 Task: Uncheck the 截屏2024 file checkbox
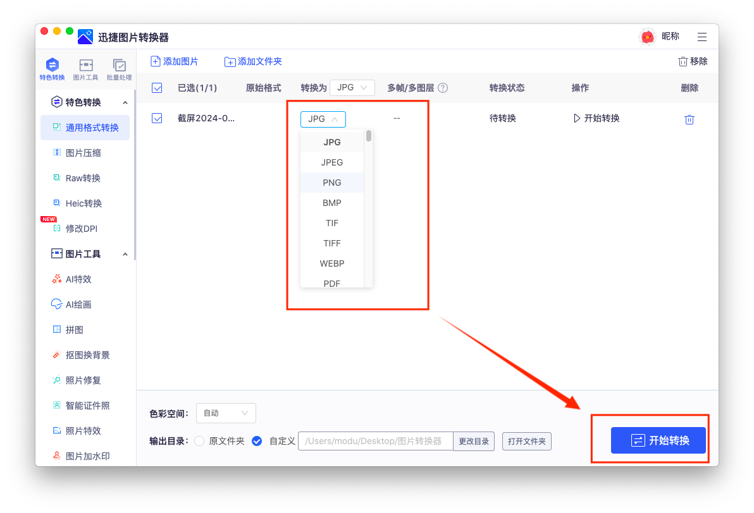coord(156,118)
